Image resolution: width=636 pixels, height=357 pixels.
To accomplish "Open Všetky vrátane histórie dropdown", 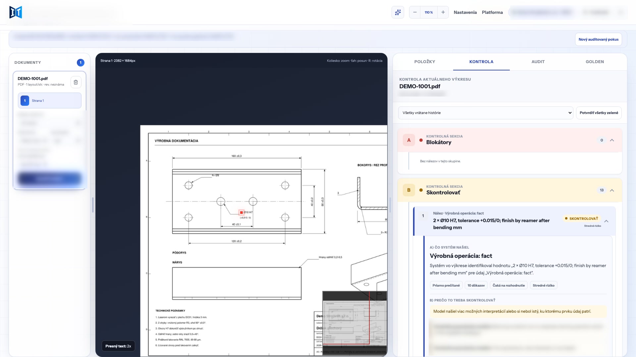I will coord(485,113).
